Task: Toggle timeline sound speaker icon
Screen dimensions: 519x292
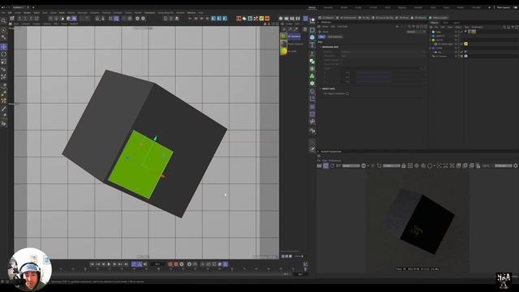Action: (145, 264)
